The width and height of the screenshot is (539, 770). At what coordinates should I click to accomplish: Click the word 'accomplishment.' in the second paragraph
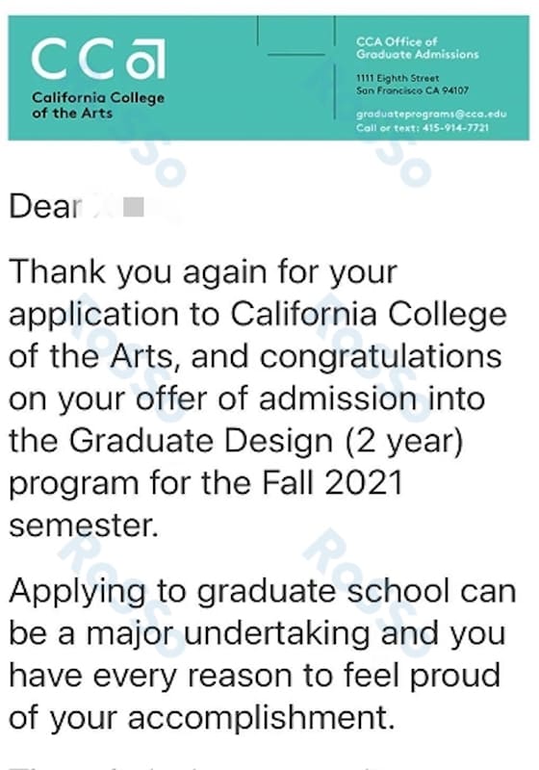[x=262, y=718]
